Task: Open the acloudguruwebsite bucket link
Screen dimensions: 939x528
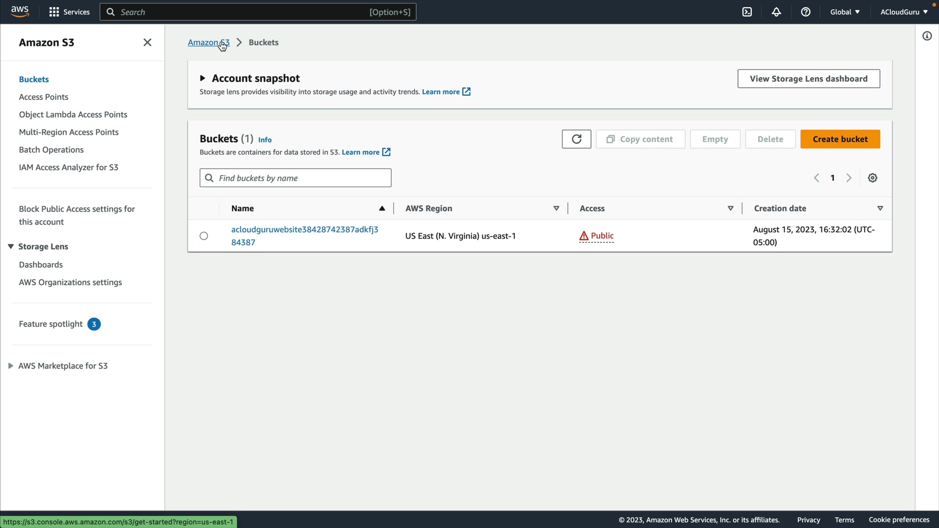Action: tap(304, 230)
